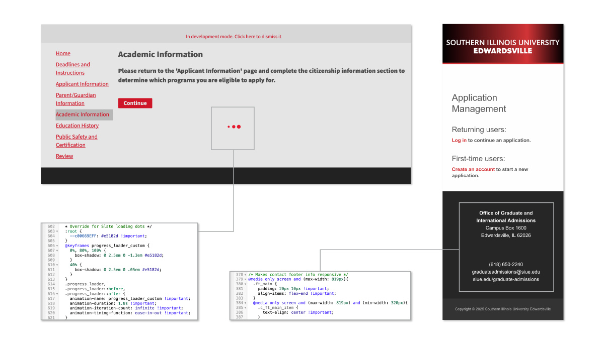Collapse the :root block at line 603

[57, 231]
